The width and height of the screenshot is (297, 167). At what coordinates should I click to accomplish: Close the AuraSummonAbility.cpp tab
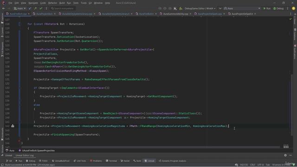coord(190,14)
